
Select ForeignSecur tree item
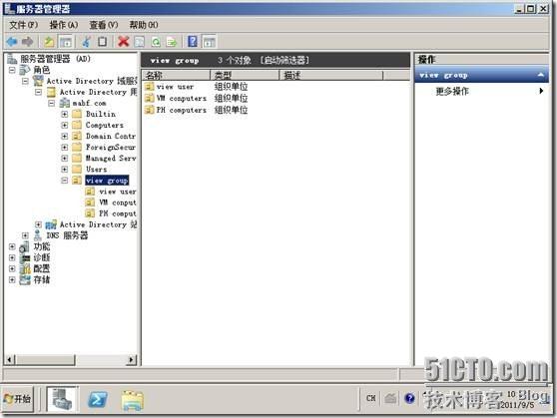coord(111,147)
